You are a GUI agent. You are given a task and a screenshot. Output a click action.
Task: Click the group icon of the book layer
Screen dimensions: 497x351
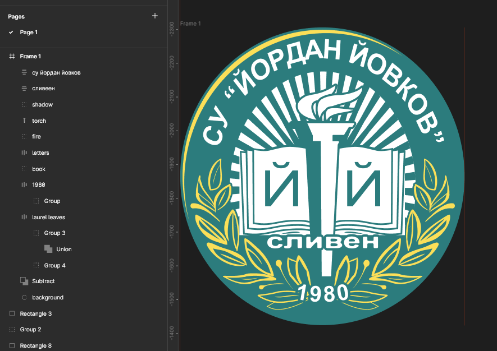click(24, 169)
